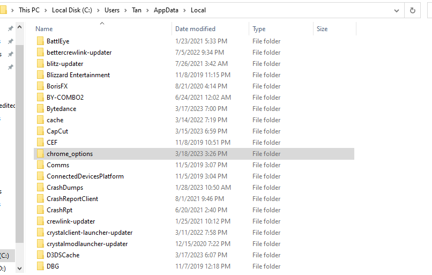
Task: Click the navigation pane scroll down arrow
Action: pos(19,268)
